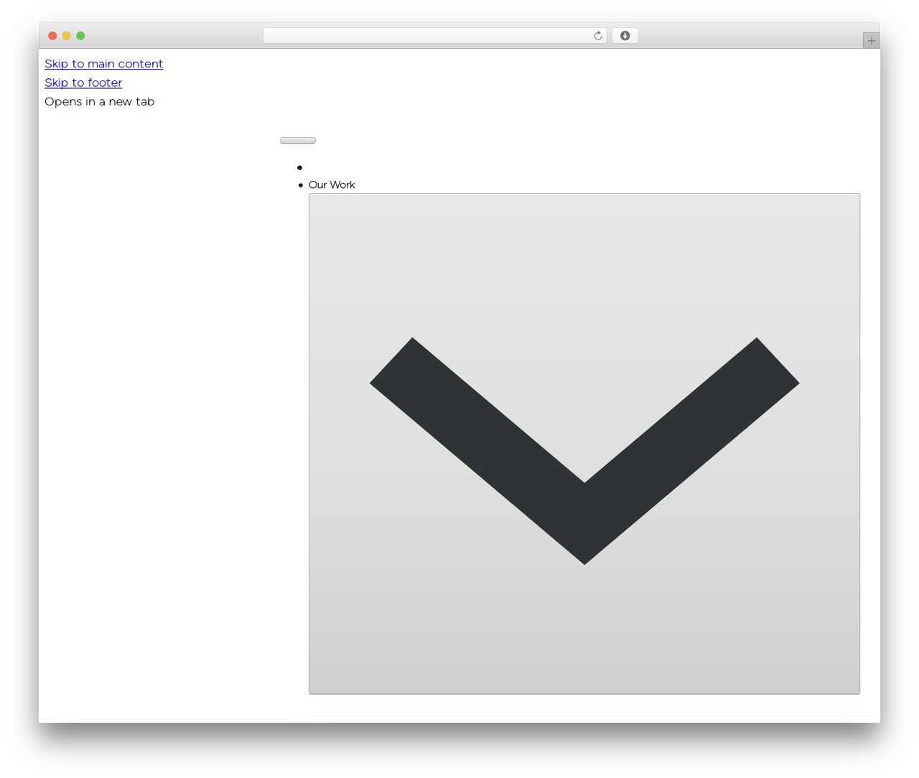Open downloads via the down-arrow icon
Viewport: 919px width, 778px height.
pyautogui.click(x=625, y=36)
